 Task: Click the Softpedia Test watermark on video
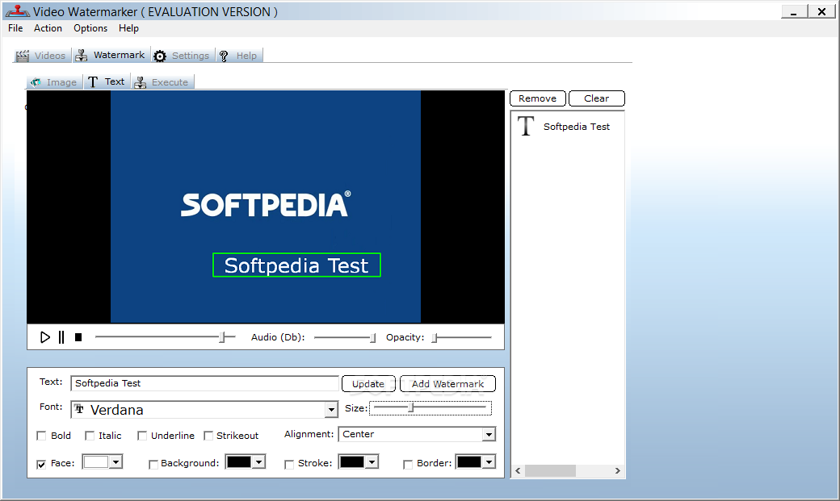[296, 265]
